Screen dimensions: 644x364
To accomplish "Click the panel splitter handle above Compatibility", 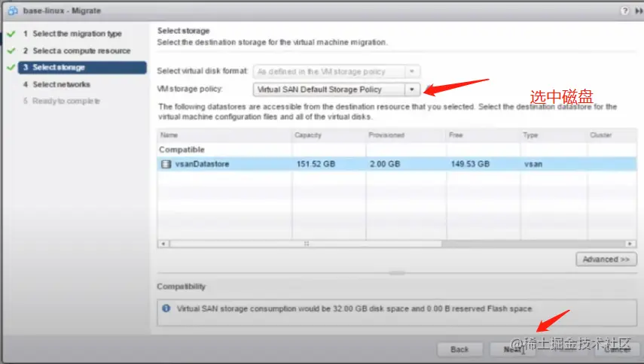I will pyautogui.click(x=397, y=272).
